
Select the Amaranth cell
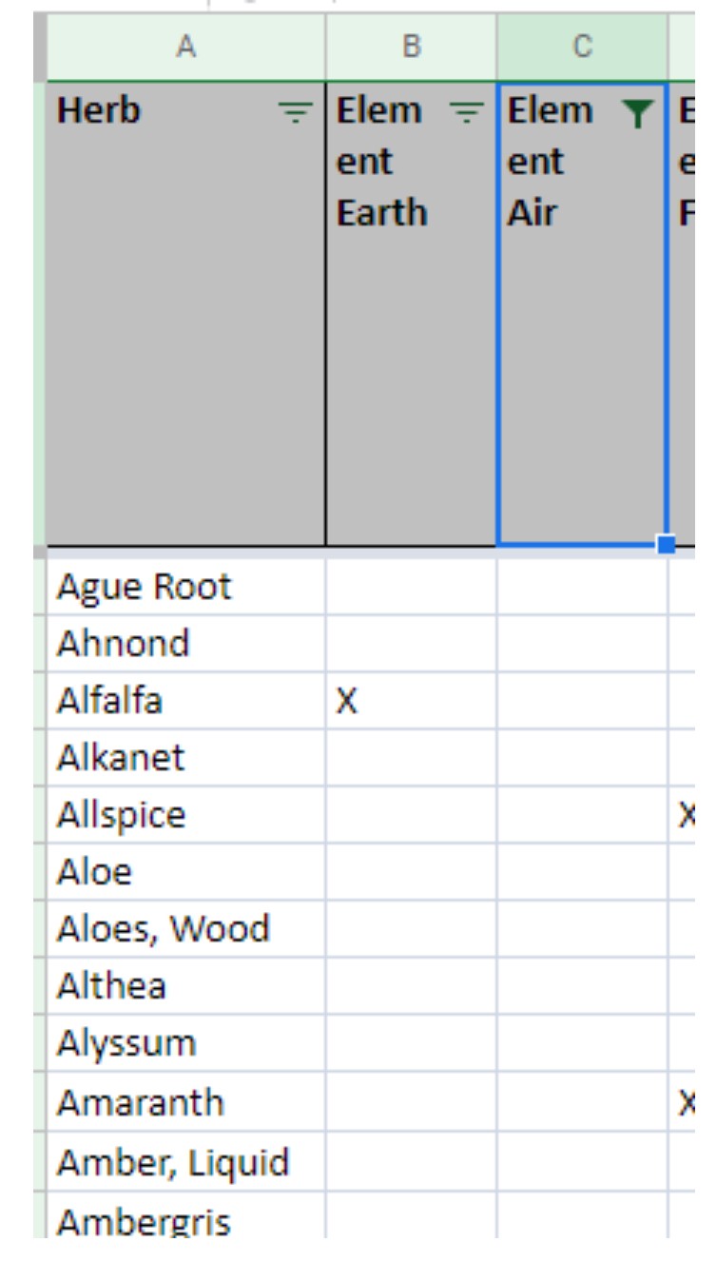pos(186,1103)
